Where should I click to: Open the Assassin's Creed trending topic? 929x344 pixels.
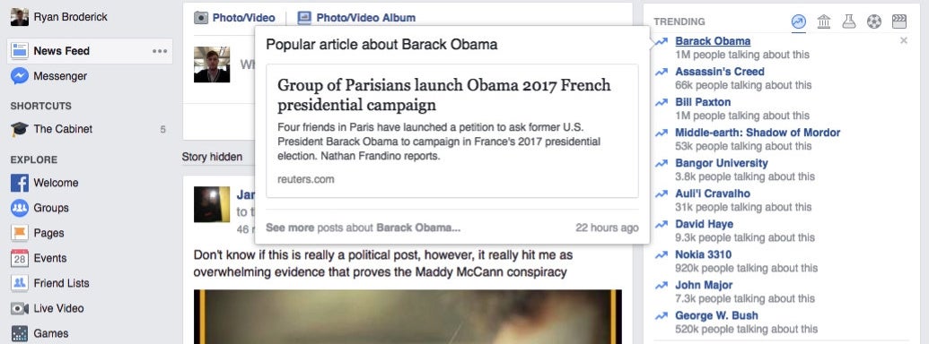[x=719, y=72]
